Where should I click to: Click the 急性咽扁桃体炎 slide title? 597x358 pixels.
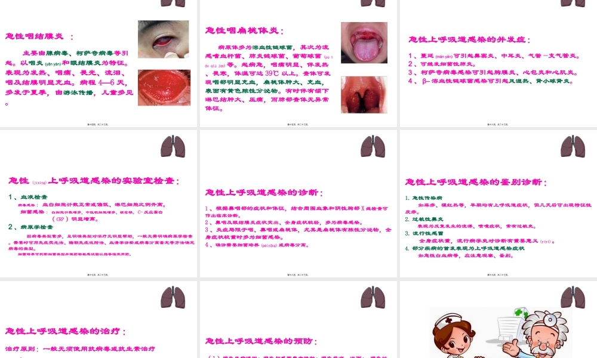(245, 30)
